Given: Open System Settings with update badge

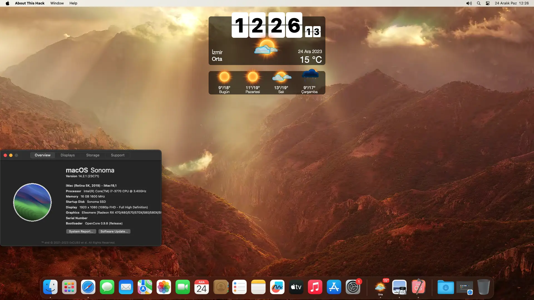Looking at the screenshot, I should point(353,287).
